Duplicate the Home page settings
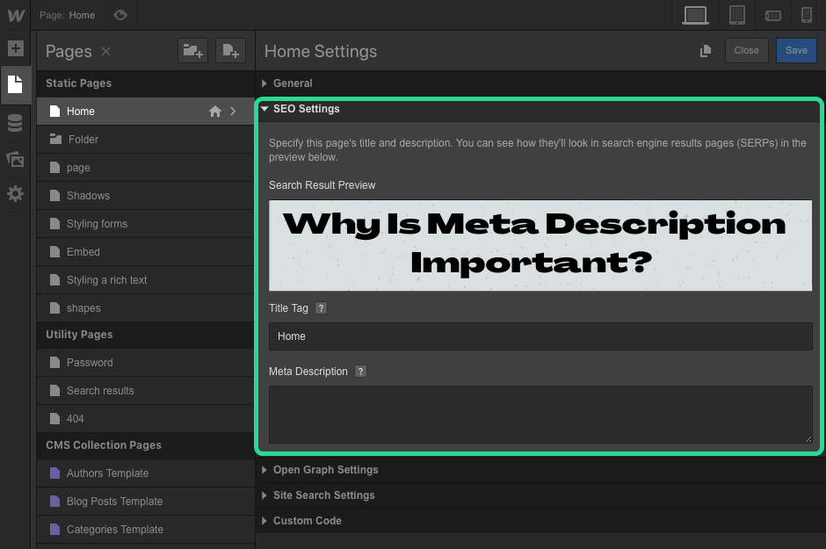The image size is (826, 549). click(705, 51)
